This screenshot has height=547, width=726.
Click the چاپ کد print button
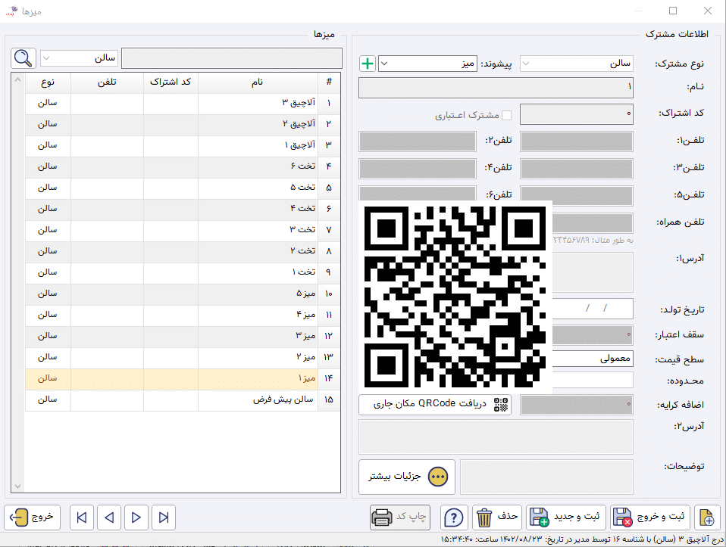pyautogui.click(x=400, y=517)
